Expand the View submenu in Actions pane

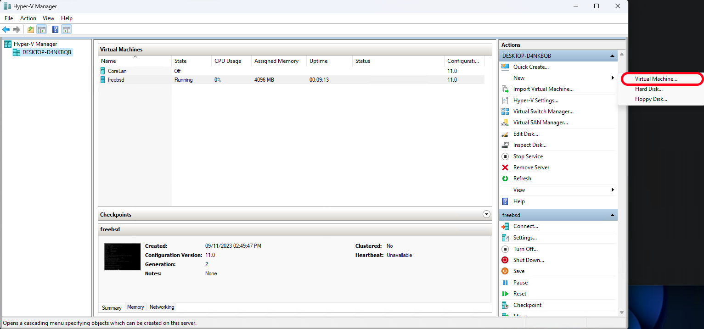point(558,190)
